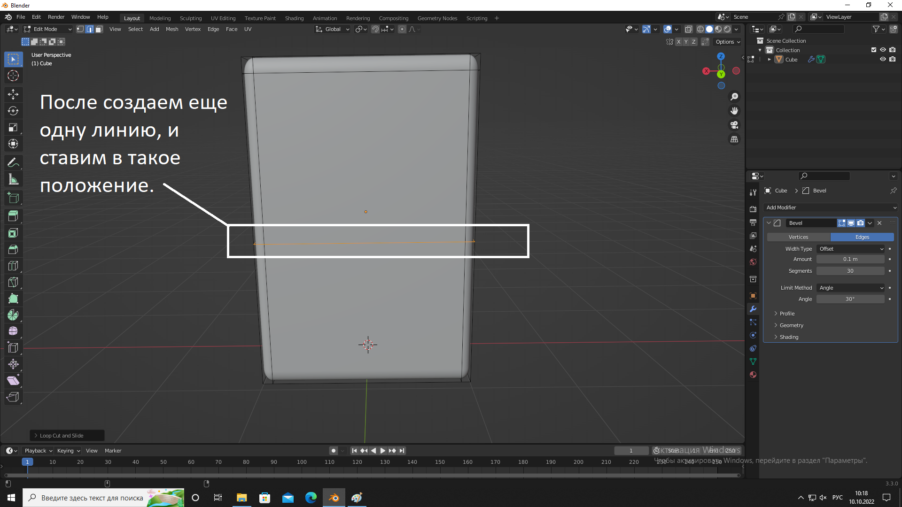Switch to the Modeling workspace tab
This screenshot has width=902, height=507.
[x=160, y=18]
